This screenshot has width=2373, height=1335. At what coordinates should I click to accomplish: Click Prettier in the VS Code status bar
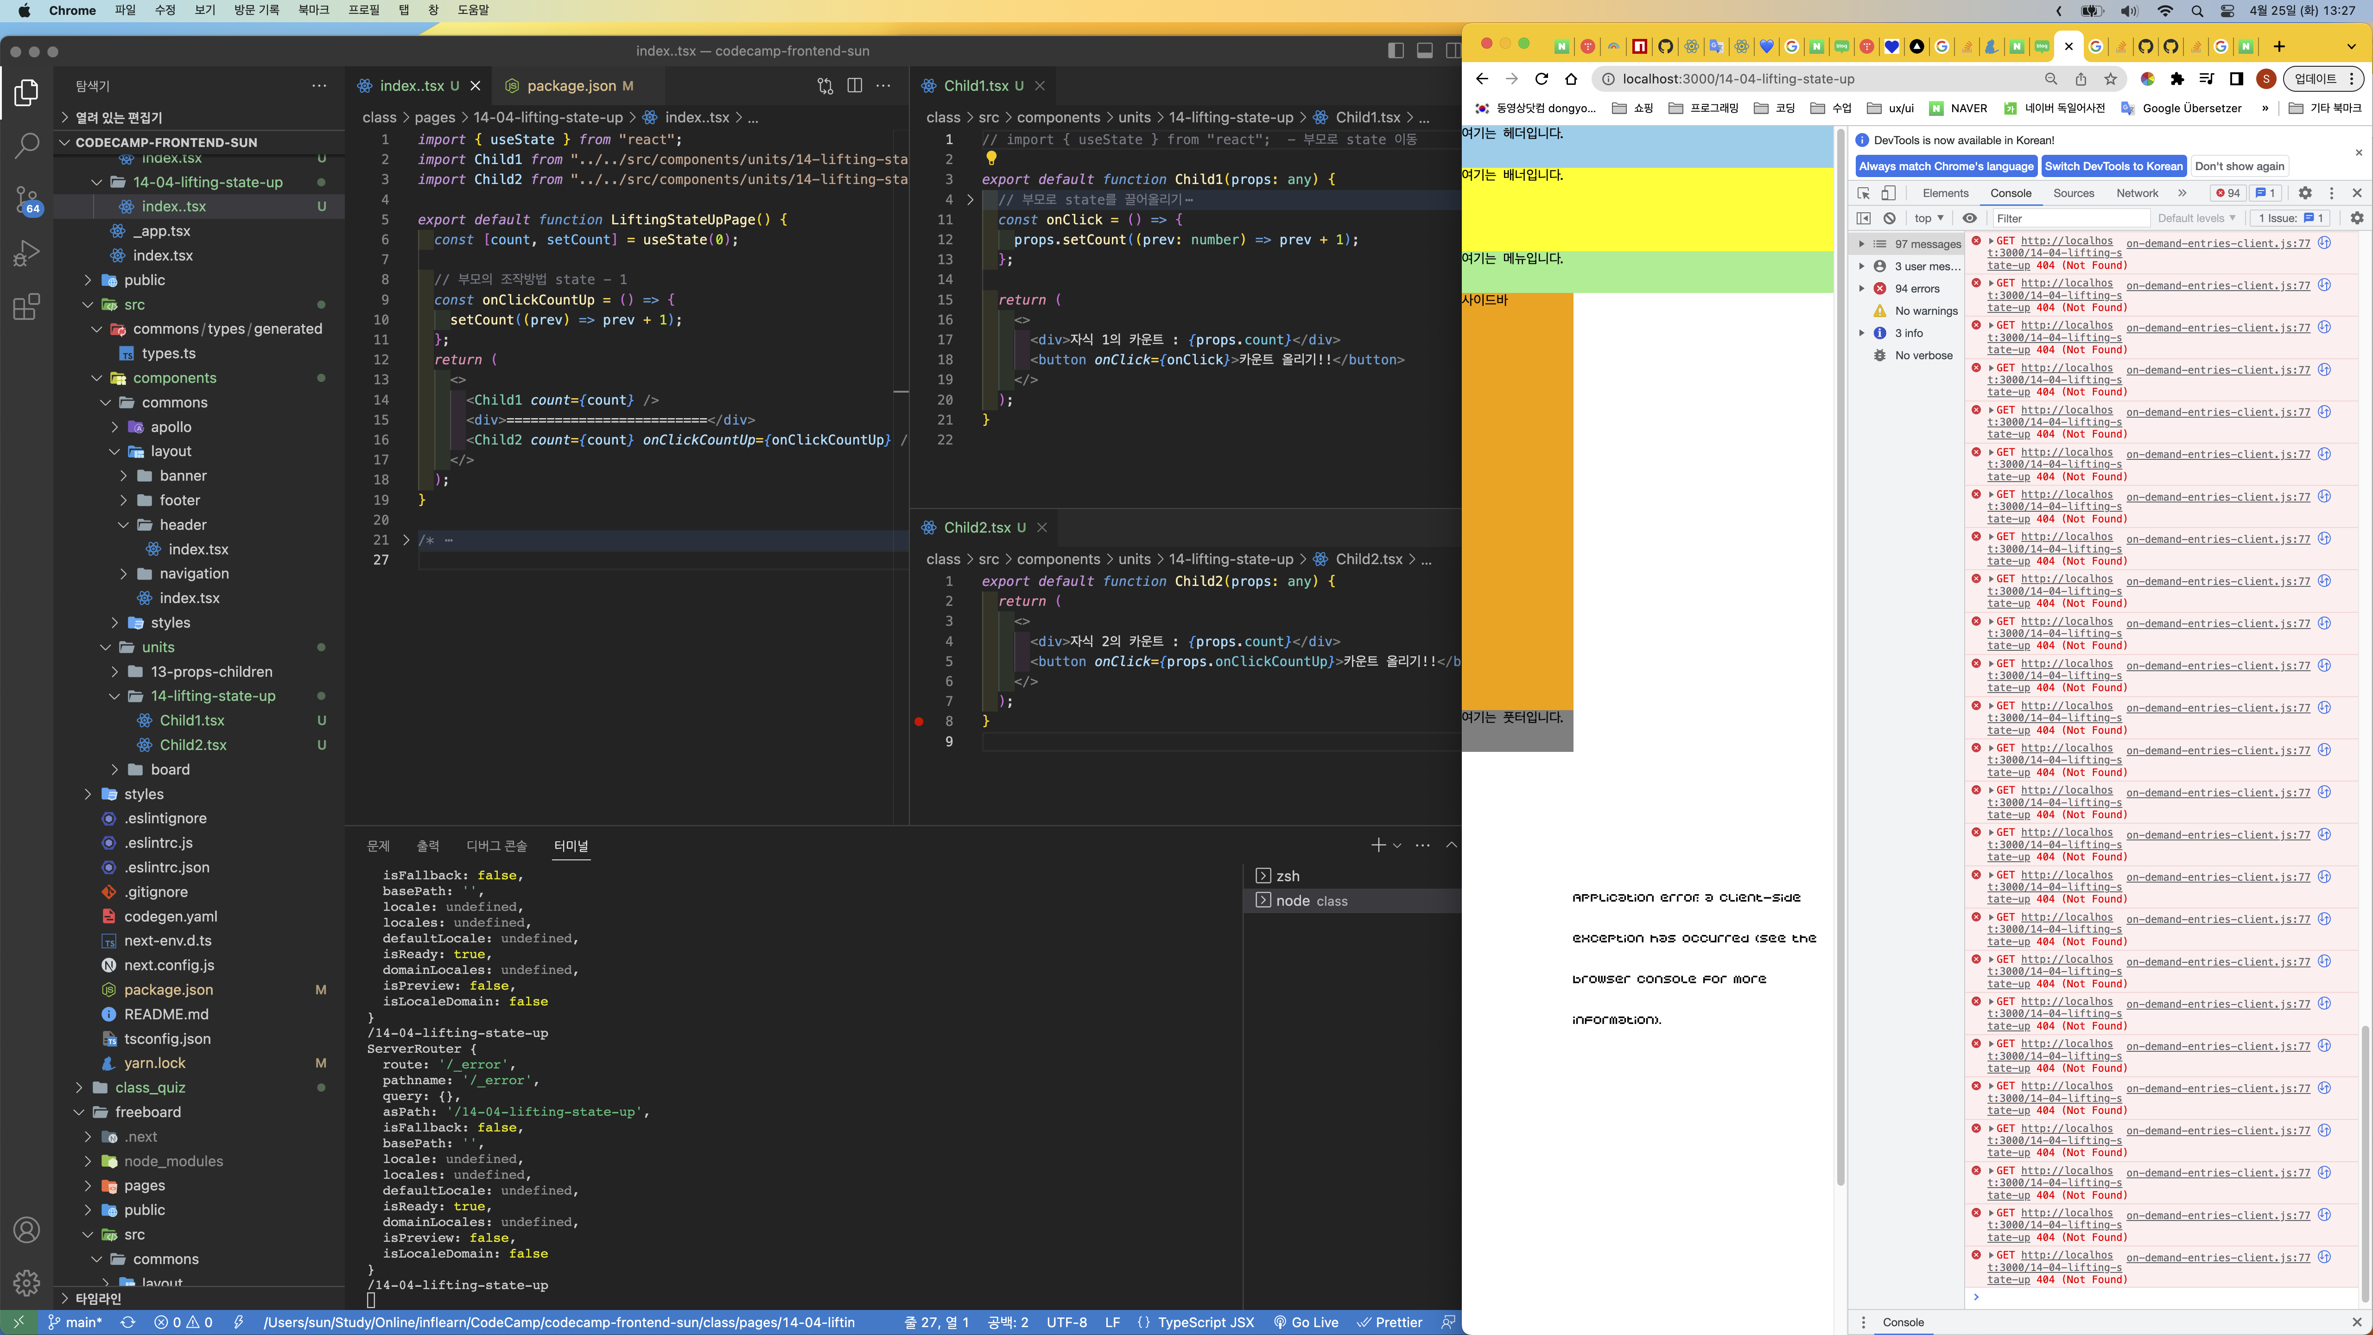pyautogui.click(x=1390, y=1322)
